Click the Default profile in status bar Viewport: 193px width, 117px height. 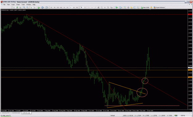113,115
